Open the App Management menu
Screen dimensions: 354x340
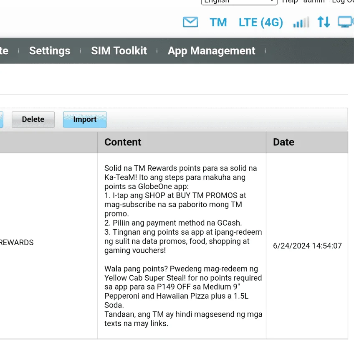[x=211, y=51]
